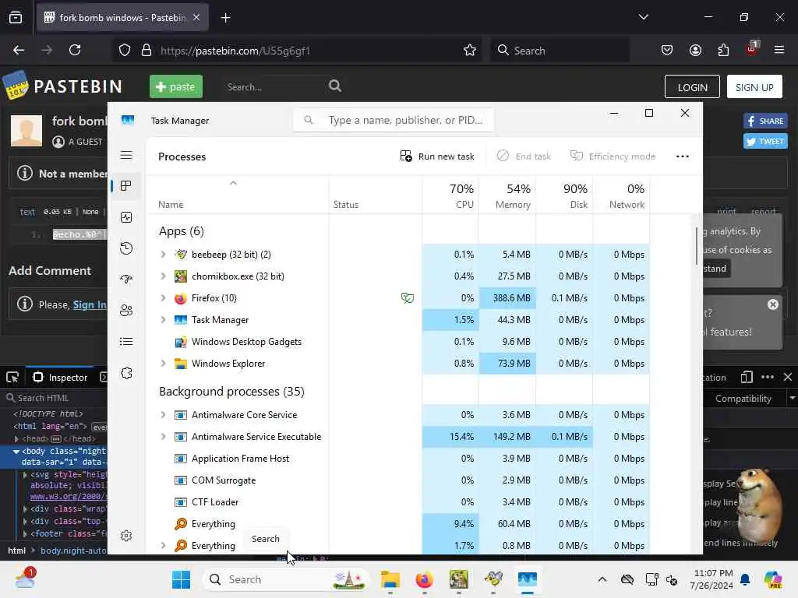Open the Performance sidebar page in Task Manager
The height and width of the screenshot is (598, 798).
tap(126, 217)
